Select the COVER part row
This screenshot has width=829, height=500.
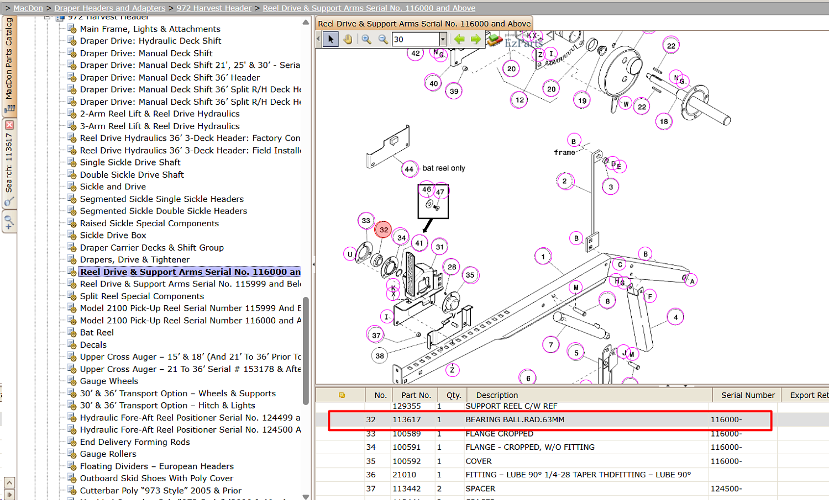pyautogui.click(x=572, y=461)
